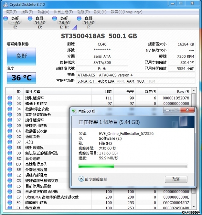Click the 9554 小時 power-on hours value

[x=181, y=68]
